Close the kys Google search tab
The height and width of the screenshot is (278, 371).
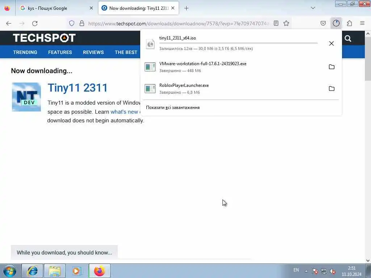(91, 8)
